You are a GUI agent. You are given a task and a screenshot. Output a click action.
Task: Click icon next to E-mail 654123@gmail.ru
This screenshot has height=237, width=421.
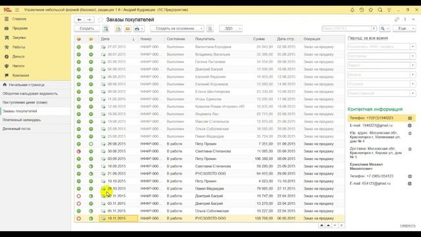point(410,184)
